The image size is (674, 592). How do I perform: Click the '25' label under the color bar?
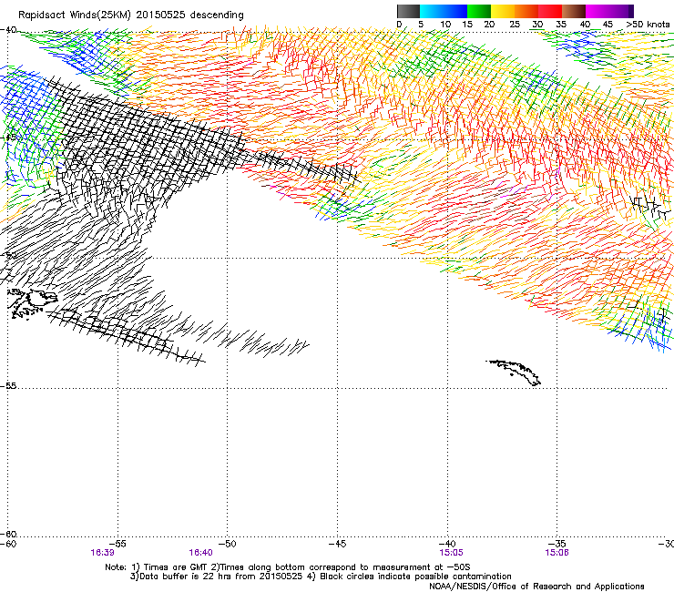[x=515, y=24]
